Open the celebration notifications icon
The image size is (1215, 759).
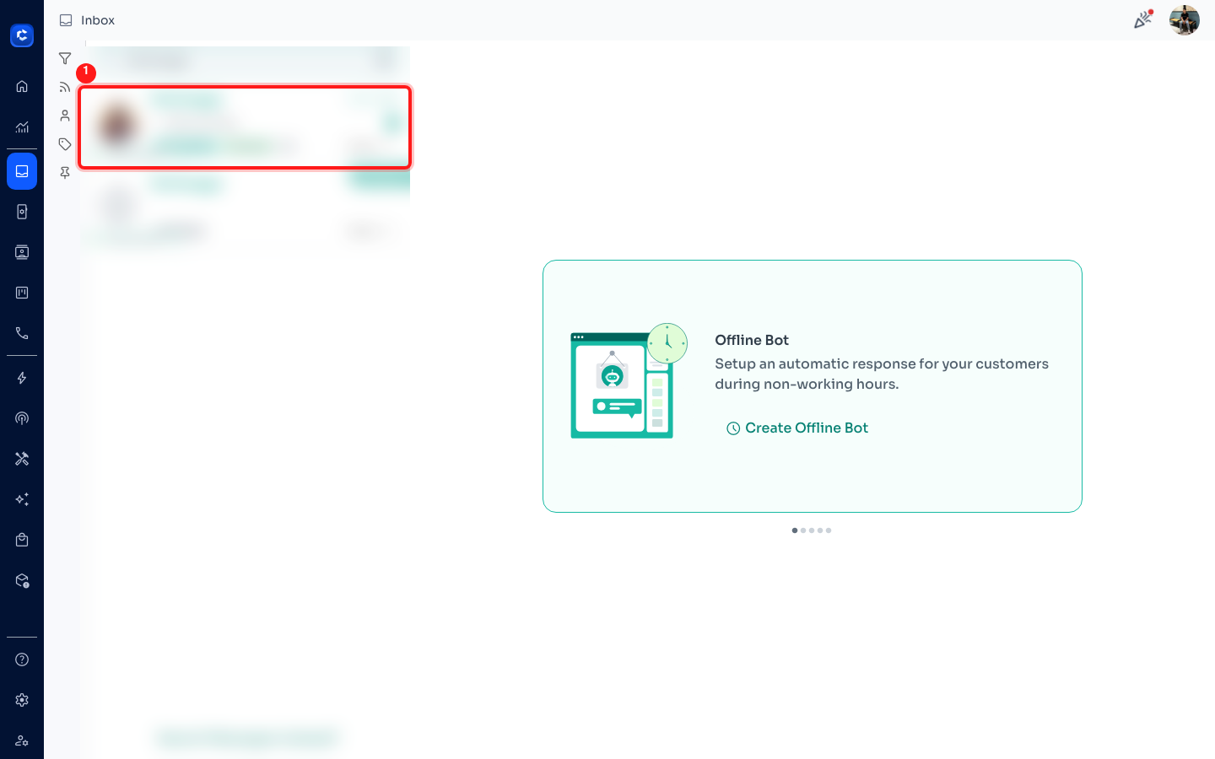[1143, 19]
